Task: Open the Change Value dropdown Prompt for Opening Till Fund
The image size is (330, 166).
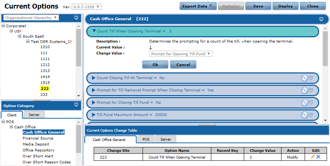Action: point(181,54)
